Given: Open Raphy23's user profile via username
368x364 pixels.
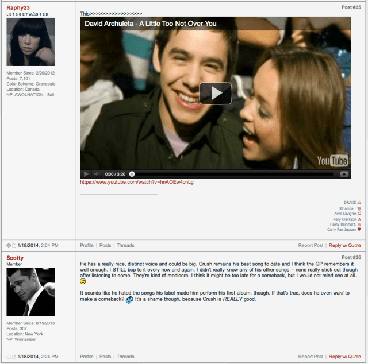Looking at the screenshot, I should point(18,7).
